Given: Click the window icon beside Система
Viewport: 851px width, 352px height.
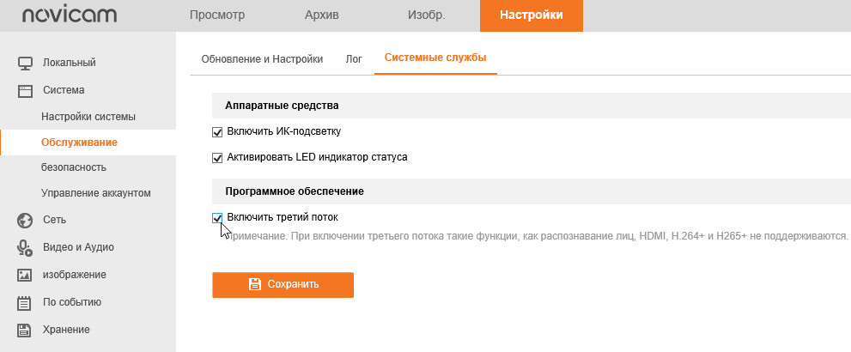Looking at the screenshot, I should [x=25, y=89].
